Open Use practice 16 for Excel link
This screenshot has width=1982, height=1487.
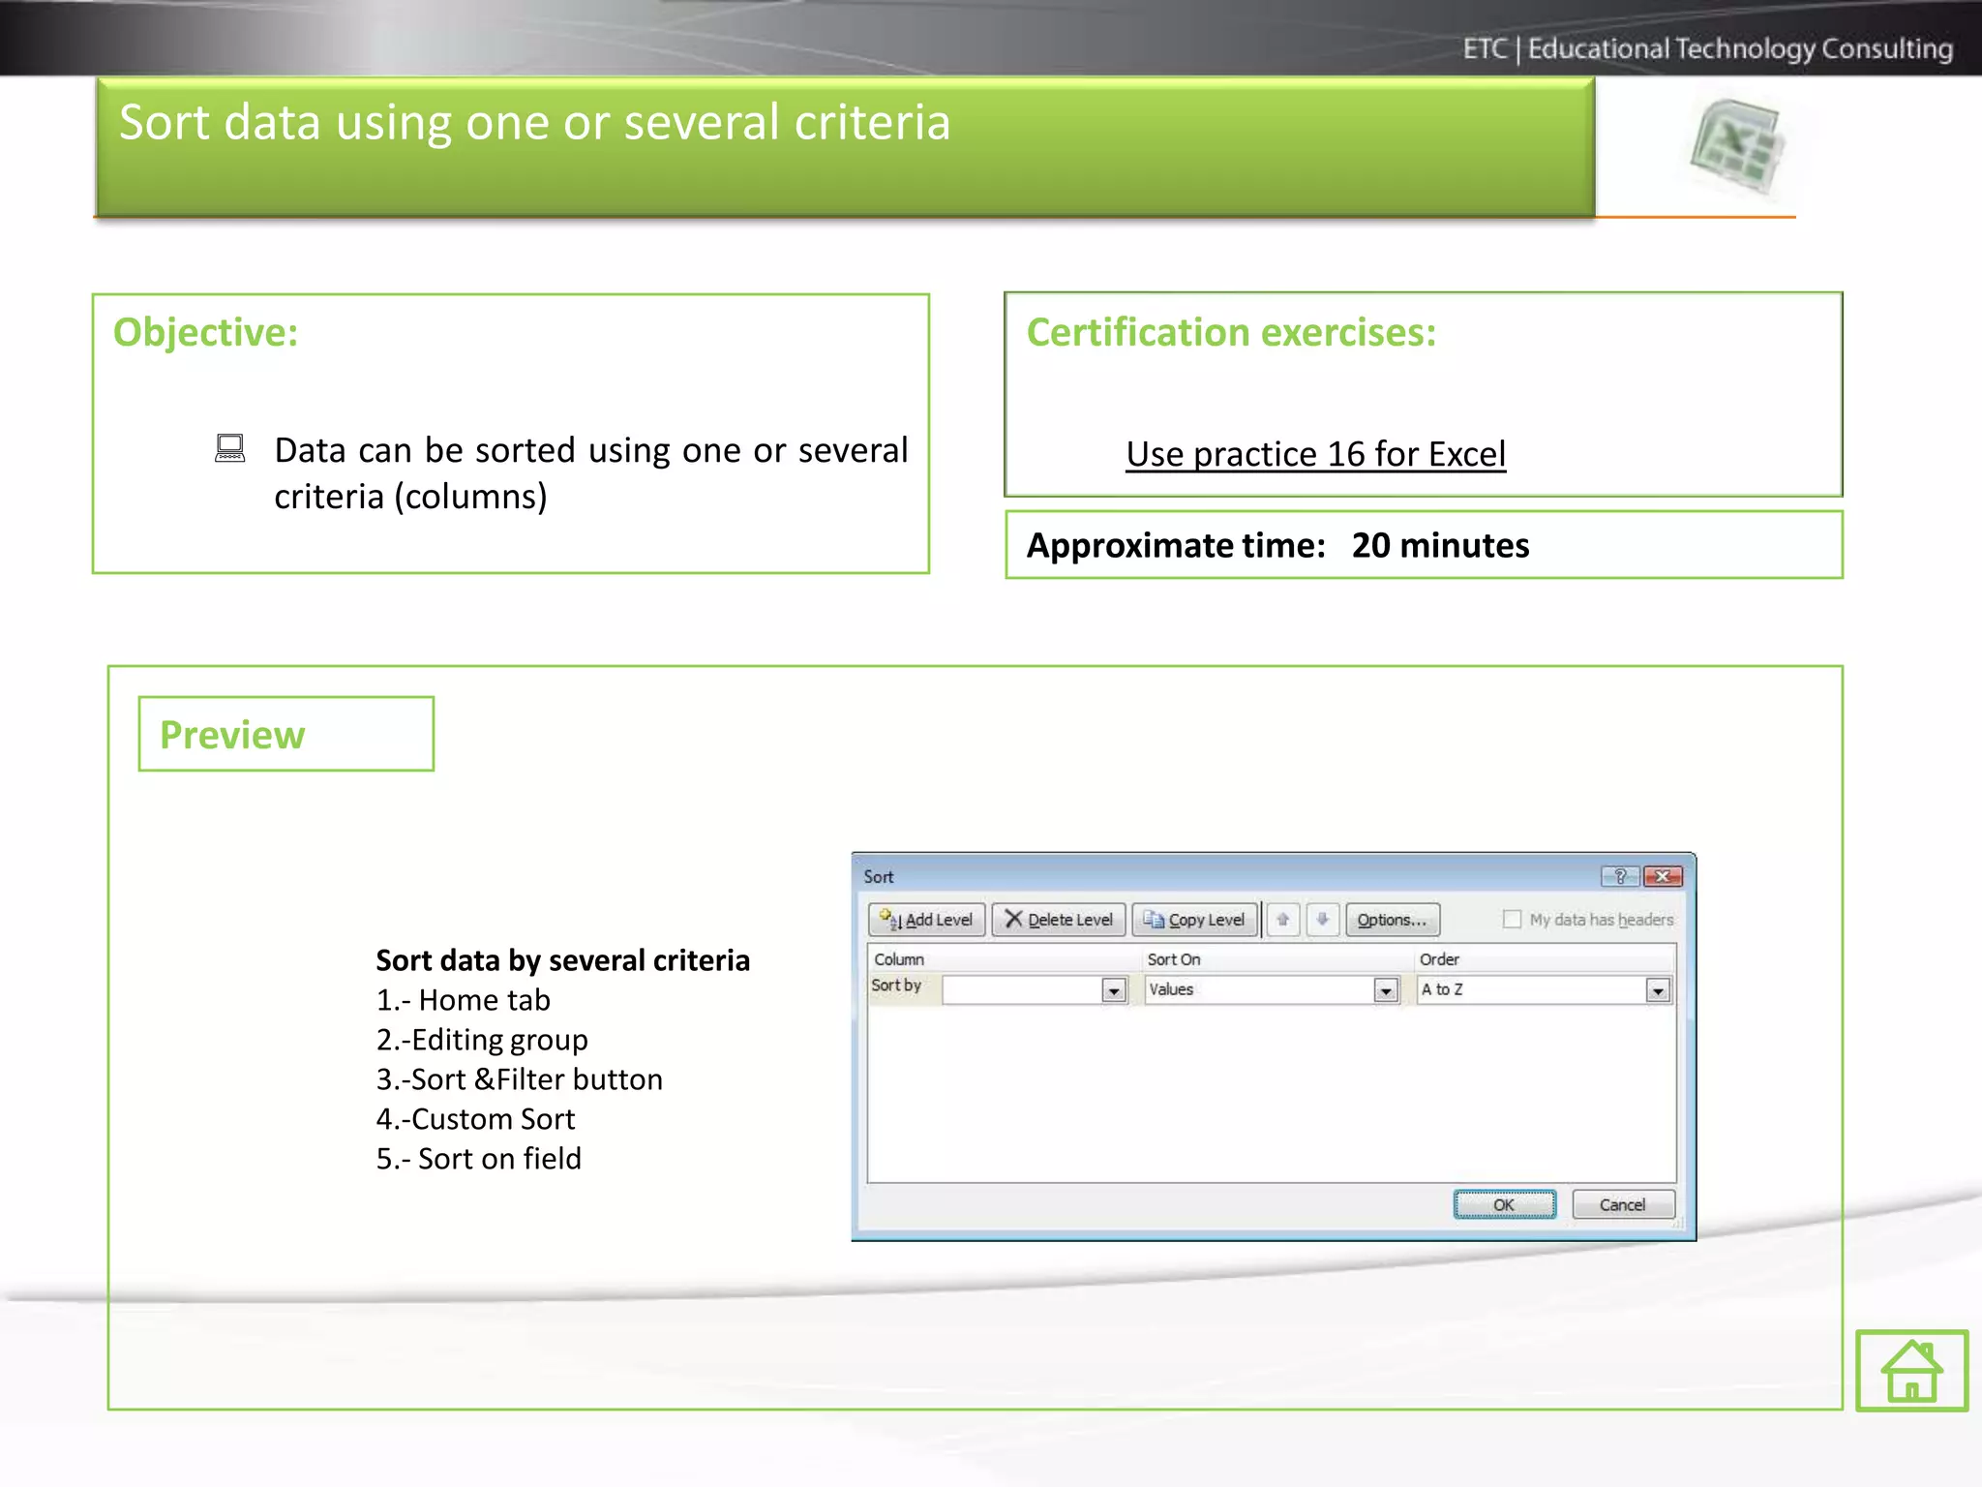point(1316,454)
